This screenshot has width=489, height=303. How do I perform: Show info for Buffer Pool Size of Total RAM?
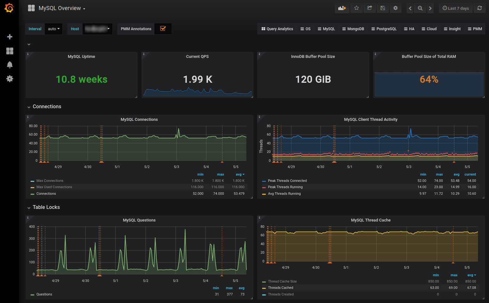(x=375, y=54)
